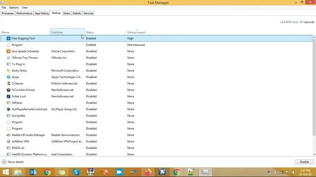
Task: Collapse with the Fewer details arrow icon
Action: (x=4, y=162)
